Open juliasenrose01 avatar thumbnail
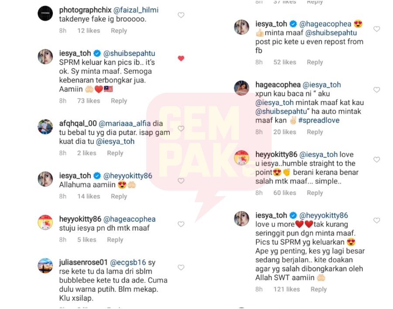 tap(45, 266)
